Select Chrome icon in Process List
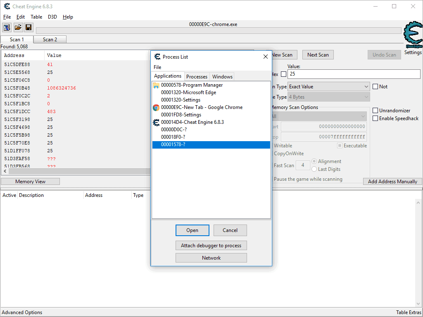The image size is (423, 317). pos(156,108)
